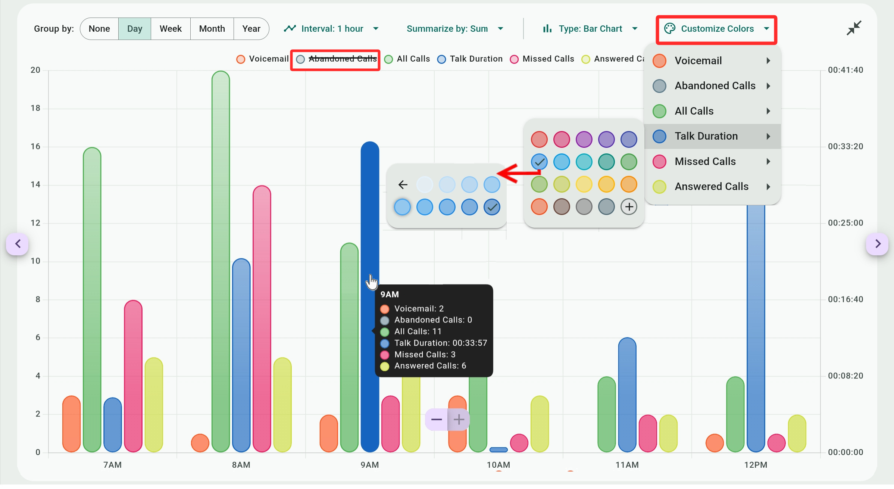This screenshot has height=489, width=894.
Task: Open the Type Bar Chart dropdown
Action: click(x=590, y=29)
